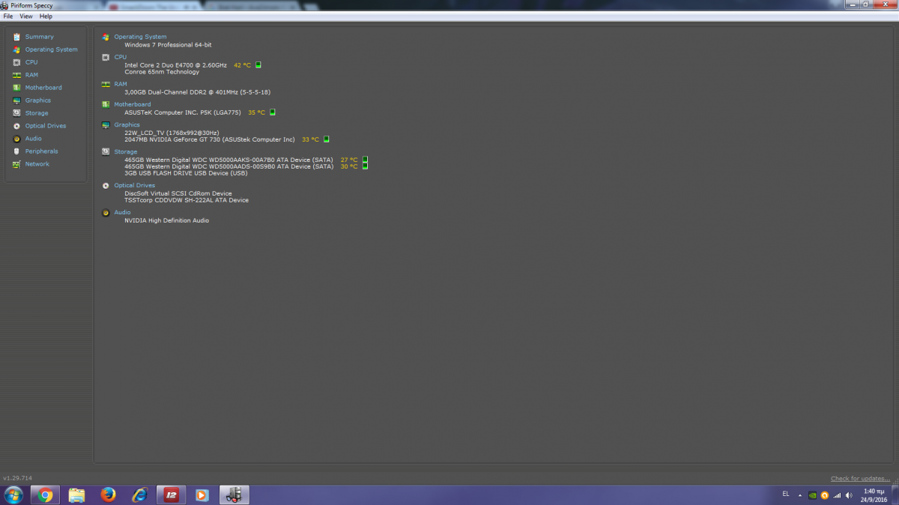Select the Audio sidebar entry
The height and width of the screenshot is (505, 899).
point(34,139)
